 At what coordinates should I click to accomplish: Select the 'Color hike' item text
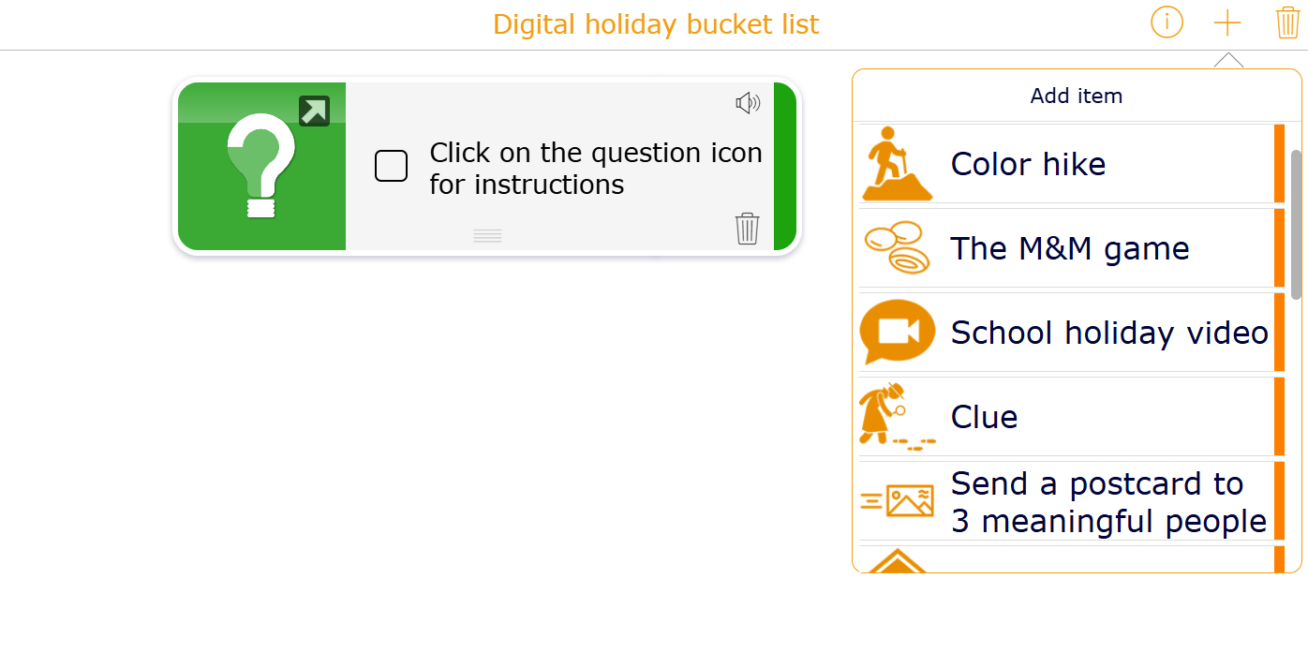(x=1028, y=164)
